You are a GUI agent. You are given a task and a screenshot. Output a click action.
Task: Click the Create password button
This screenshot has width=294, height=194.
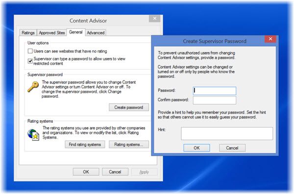(129, 108)
